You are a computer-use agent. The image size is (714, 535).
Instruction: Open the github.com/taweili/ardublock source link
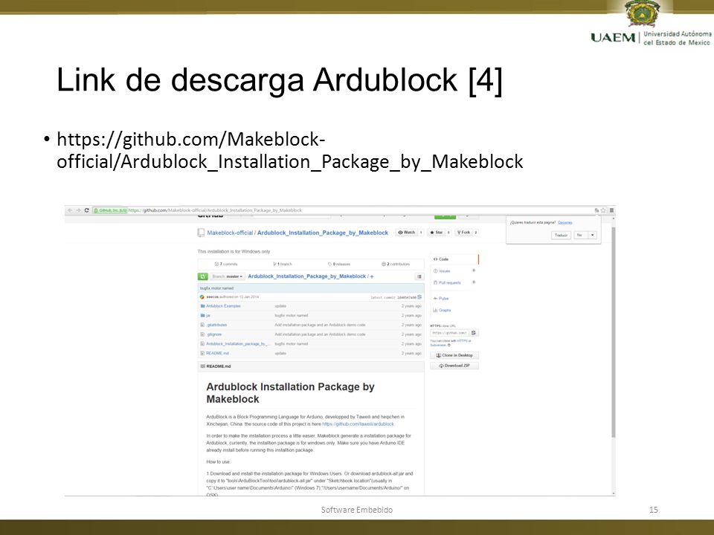[x=358, y=424]
